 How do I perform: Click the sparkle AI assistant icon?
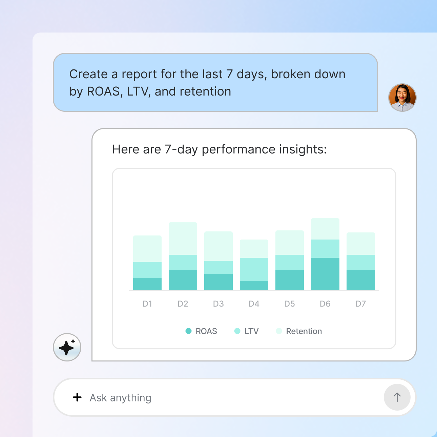click(x=67, y=348)
